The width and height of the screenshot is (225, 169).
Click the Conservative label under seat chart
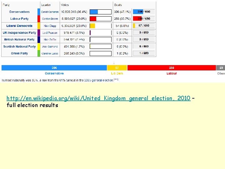pos(54,74)
